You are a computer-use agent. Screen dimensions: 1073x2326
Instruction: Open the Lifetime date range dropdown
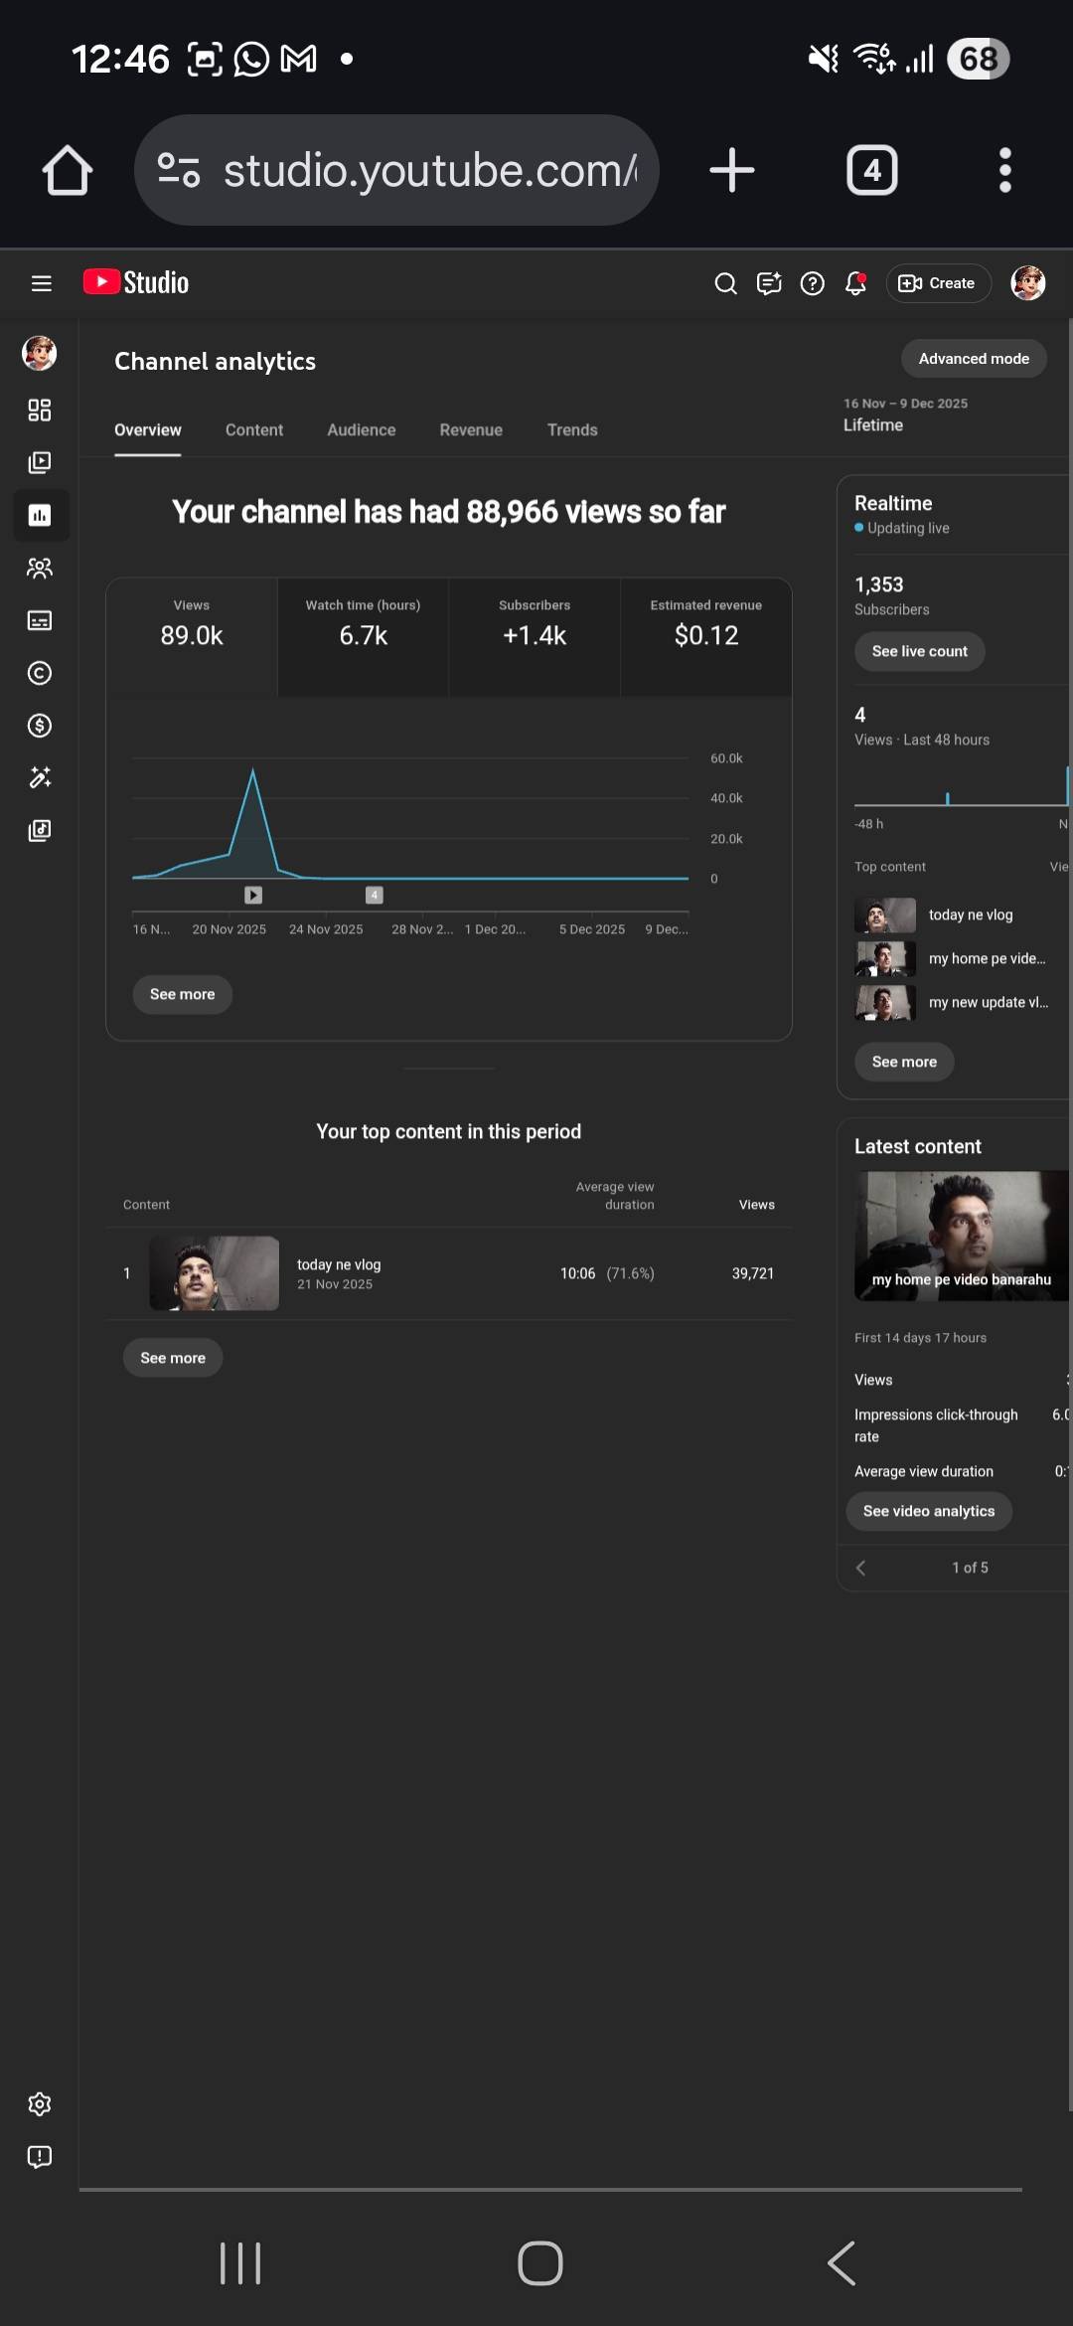tap(904, 415)
